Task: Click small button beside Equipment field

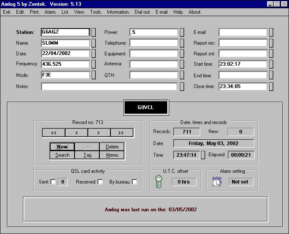Action: pyautogui.click(x=182, y=53)
